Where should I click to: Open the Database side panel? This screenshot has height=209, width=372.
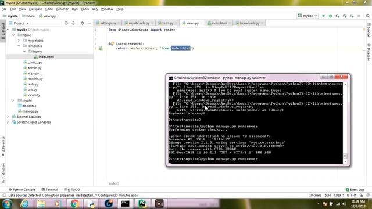369,52
